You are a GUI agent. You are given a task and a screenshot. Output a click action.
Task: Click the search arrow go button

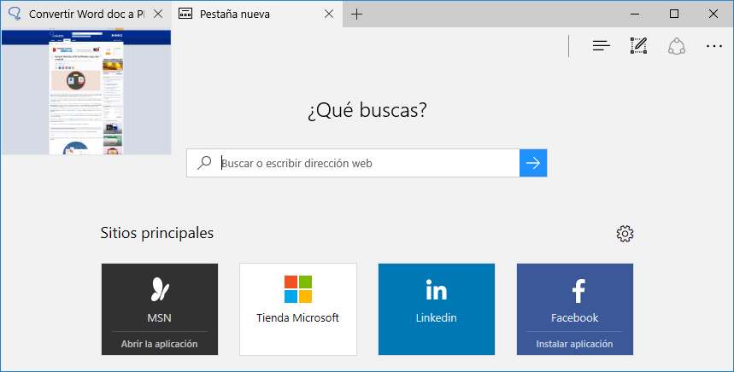[x=533, y=163]
